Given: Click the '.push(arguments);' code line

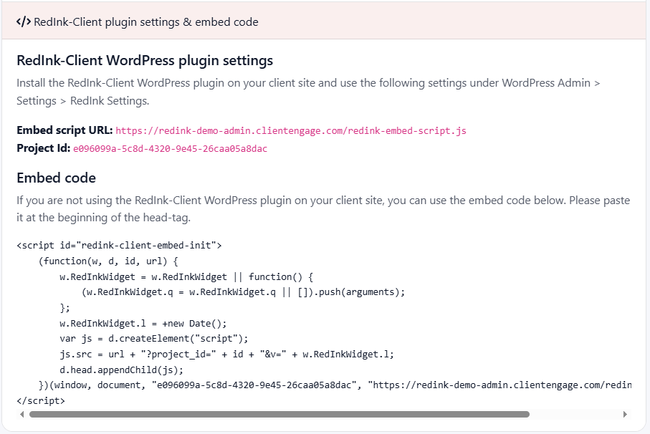Looking at the screenshot, I should 244,292.
